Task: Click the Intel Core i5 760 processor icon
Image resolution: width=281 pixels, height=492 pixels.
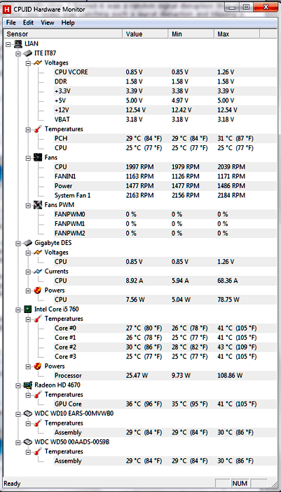Action: (28, 310)
